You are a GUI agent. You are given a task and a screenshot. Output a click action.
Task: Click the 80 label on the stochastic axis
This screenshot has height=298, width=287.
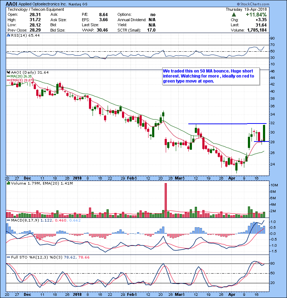point(272,264)
